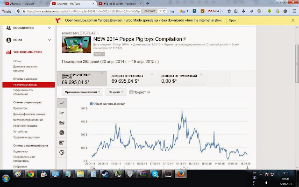299x187 pixels.
Task: Open the По дням dropdown
Action: 116,92
